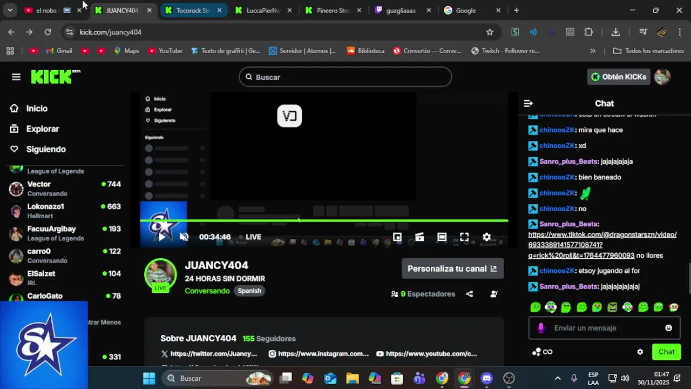The width and height of the screenshot is (691, 389).
Task: Click the first green emote in chat bar
Action: click(x=535, y=307)
